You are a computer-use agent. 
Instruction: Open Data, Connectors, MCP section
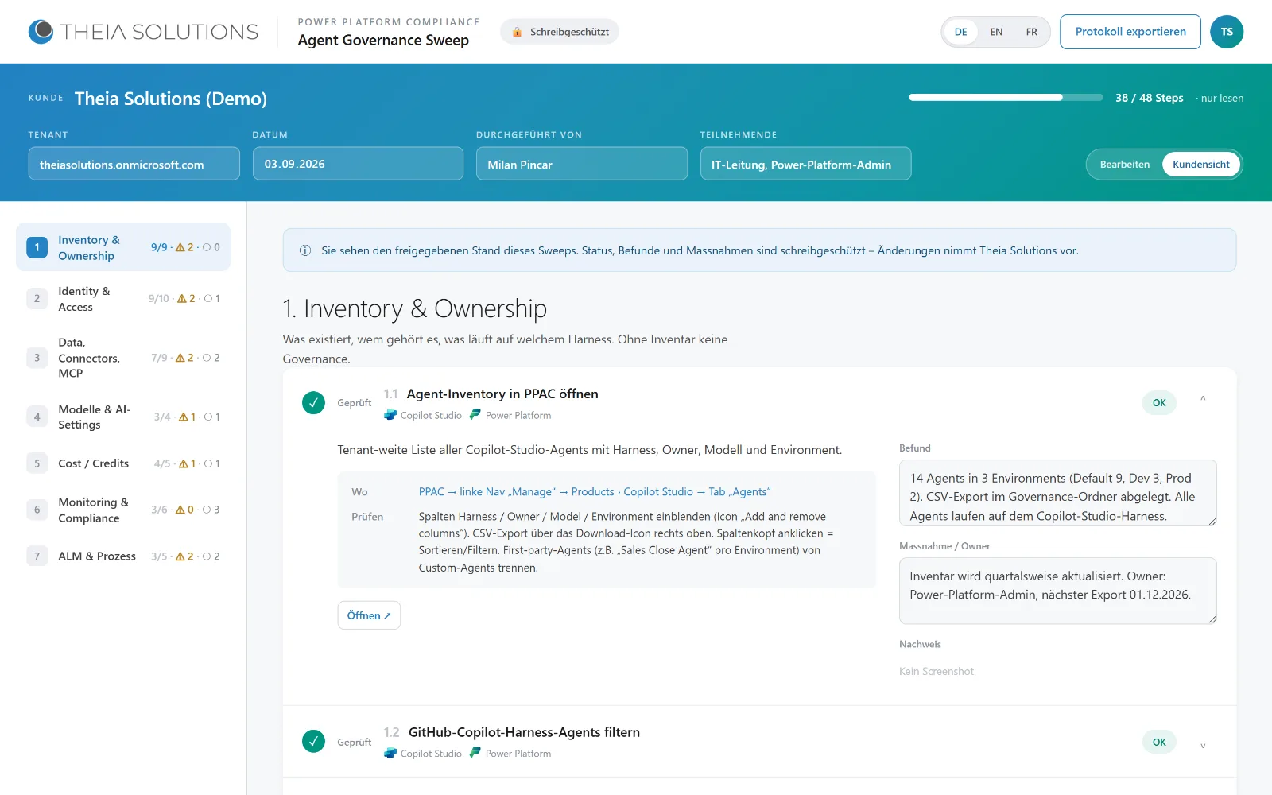click(x=123, y=358)
